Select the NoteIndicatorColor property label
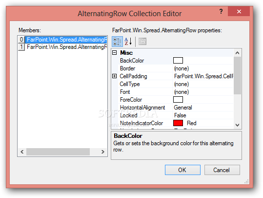This screenshot has width=263, height=198. point(142,123)
